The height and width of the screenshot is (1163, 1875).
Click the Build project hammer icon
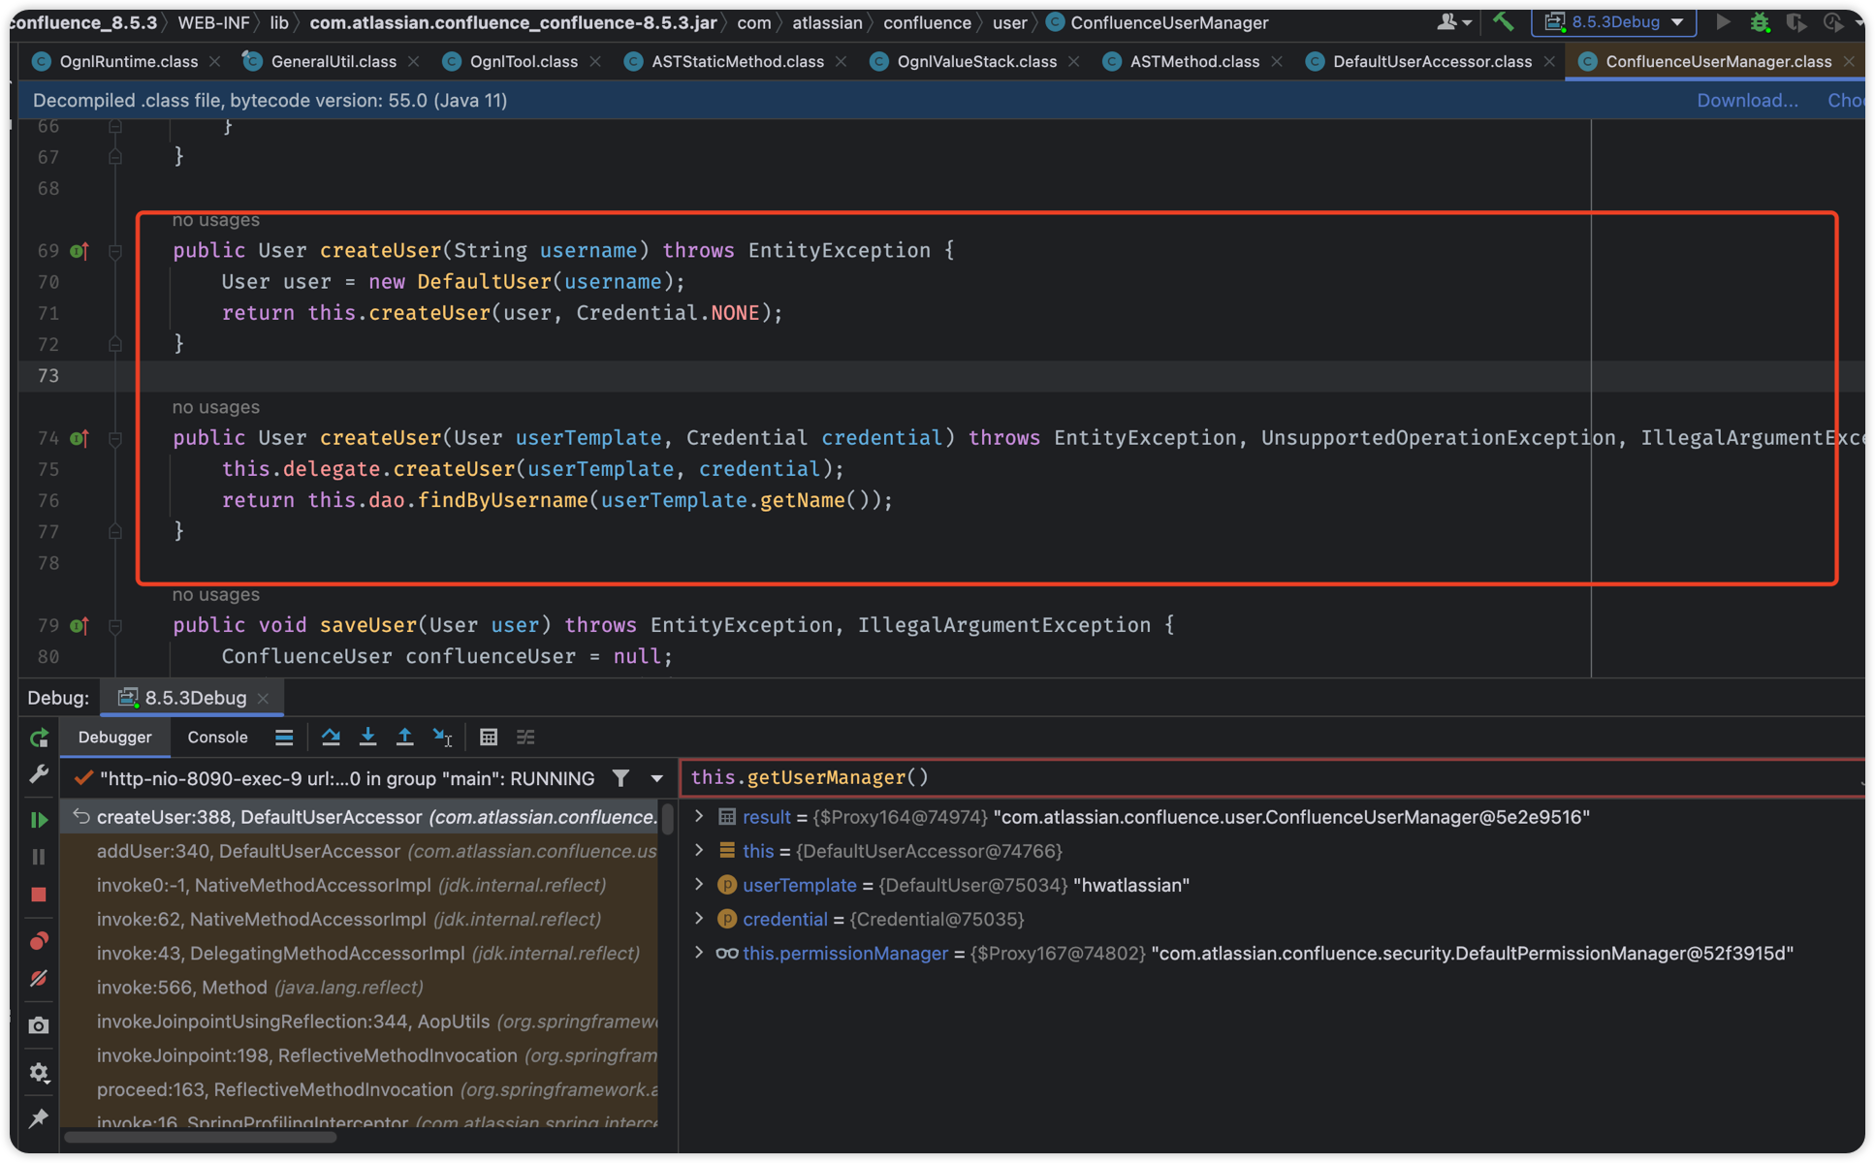point(1503,21)
